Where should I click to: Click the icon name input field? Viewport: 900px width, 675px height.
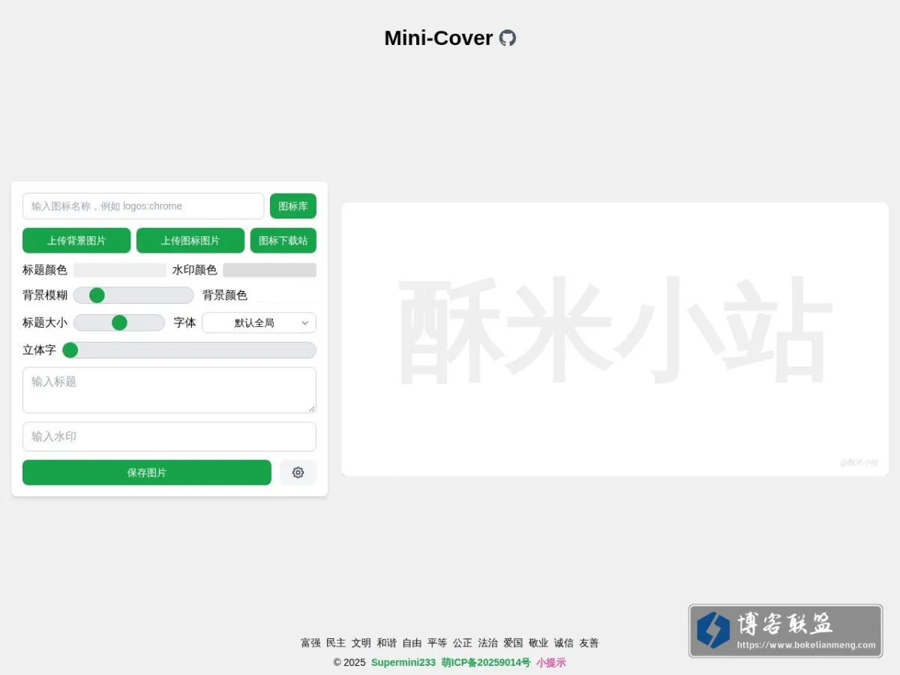143,206
